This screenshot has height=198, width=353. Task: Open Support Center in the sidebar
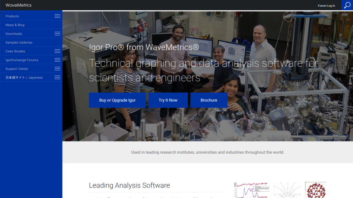[x=17, y=69]
